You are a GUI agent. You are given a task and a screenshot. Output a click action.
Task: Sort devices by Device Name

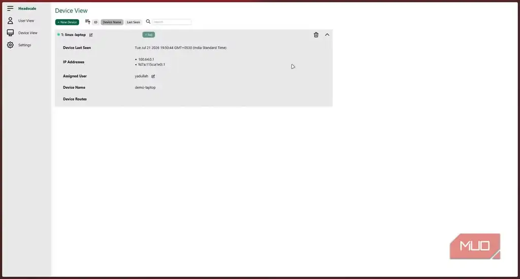point(112,22)
